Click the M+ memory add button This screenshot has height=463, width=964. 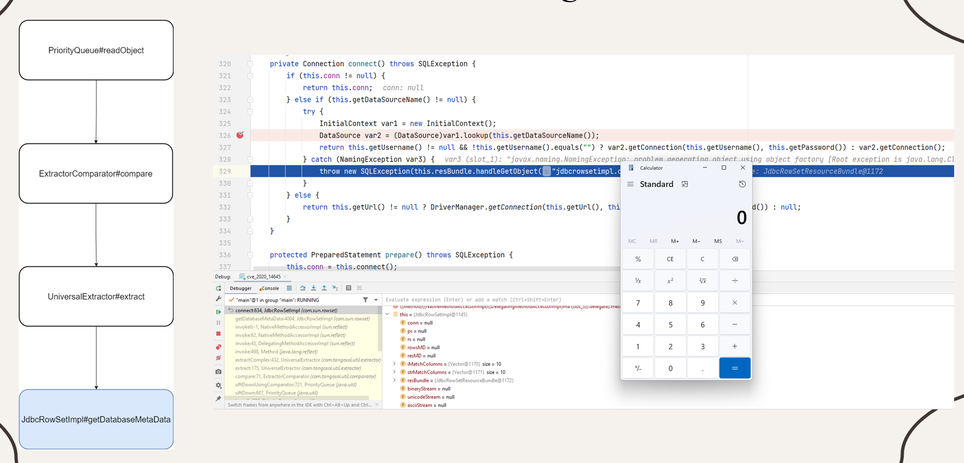point(675,241)
